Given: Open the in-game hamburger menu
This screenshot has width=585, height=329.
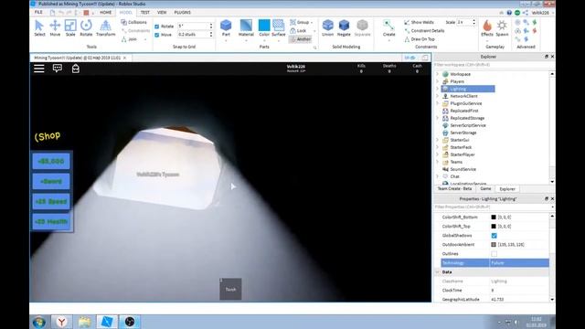Looking at the screenshot, I should click(x=39, y=69).
